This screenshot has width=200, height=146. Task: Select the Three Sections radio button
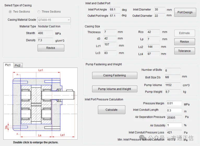click(x=39, y=12)
